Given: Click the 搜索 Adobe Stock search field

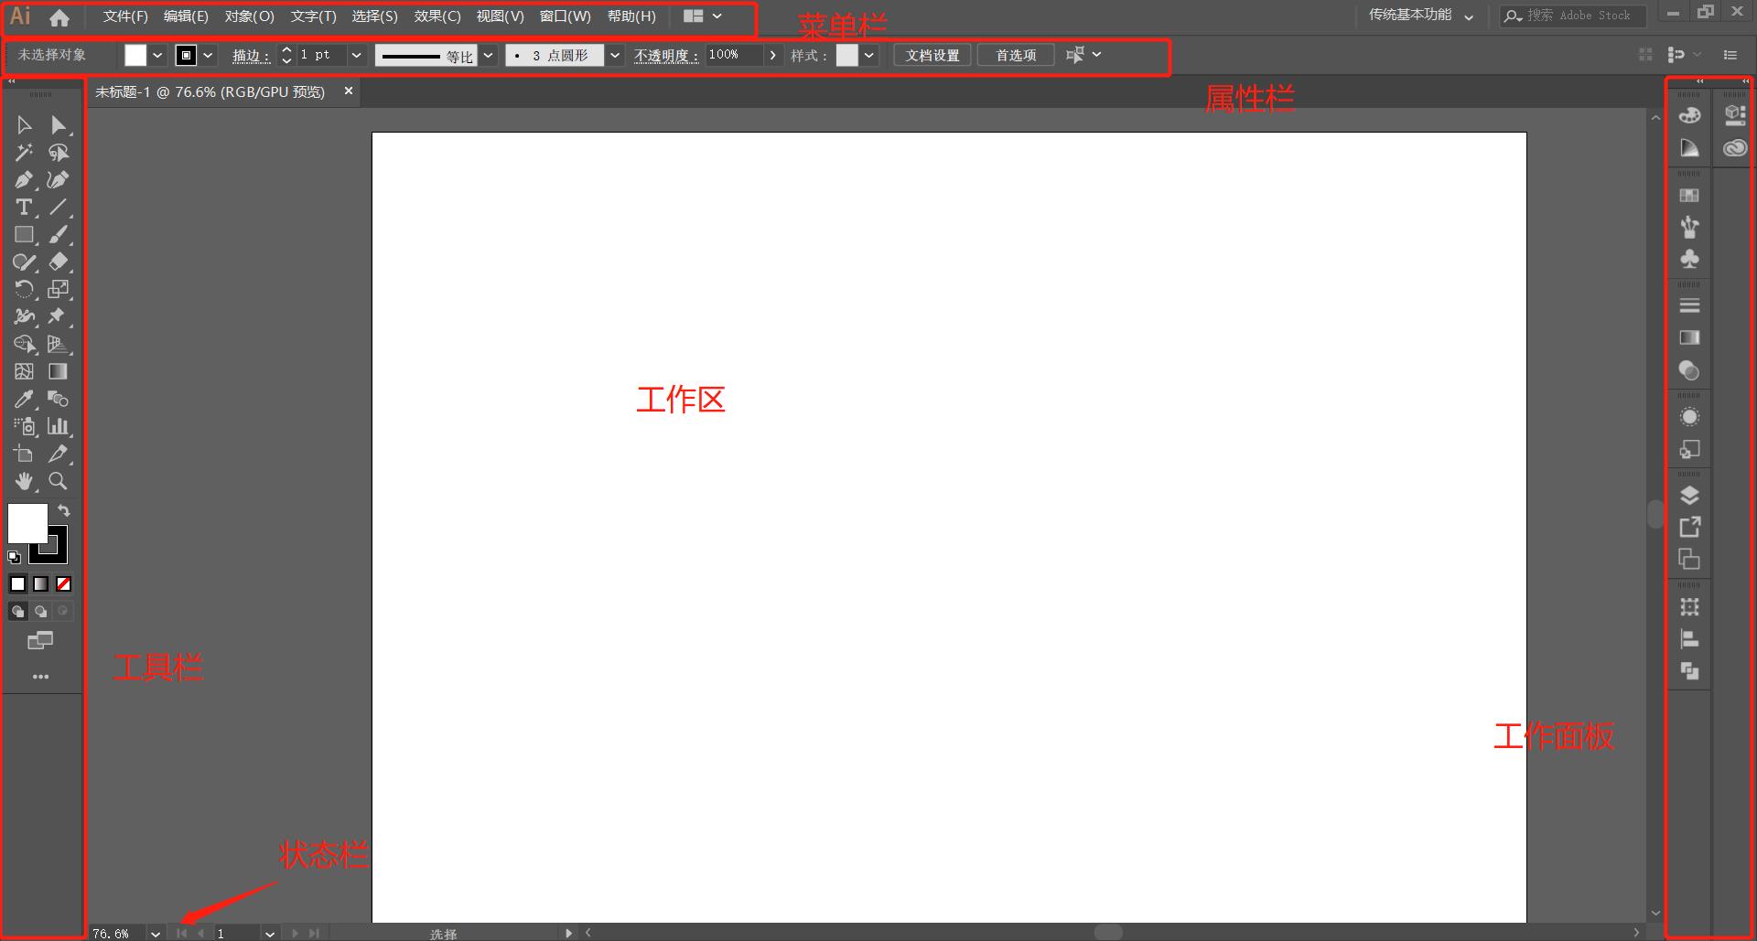Looking at the screenshot, I should [1573, 16].
